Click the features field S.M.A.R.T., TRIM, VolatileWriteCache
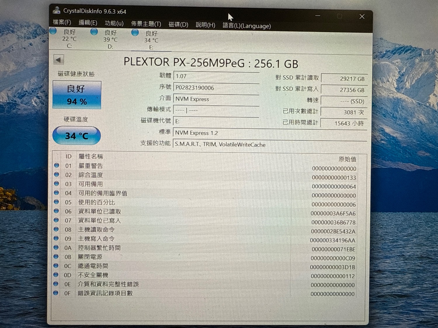The height and width of the screenshot is (328, 438). pyautogui.click(x=270, y=144)
